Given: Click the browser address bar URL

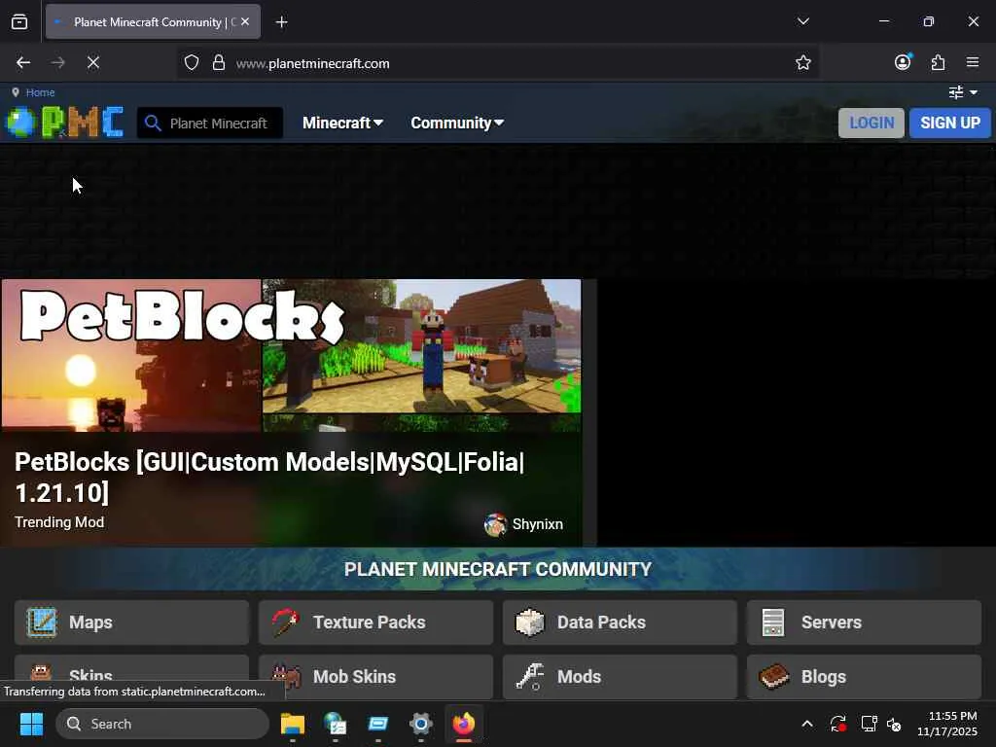Looking at the screenshot, I should 312,63.
